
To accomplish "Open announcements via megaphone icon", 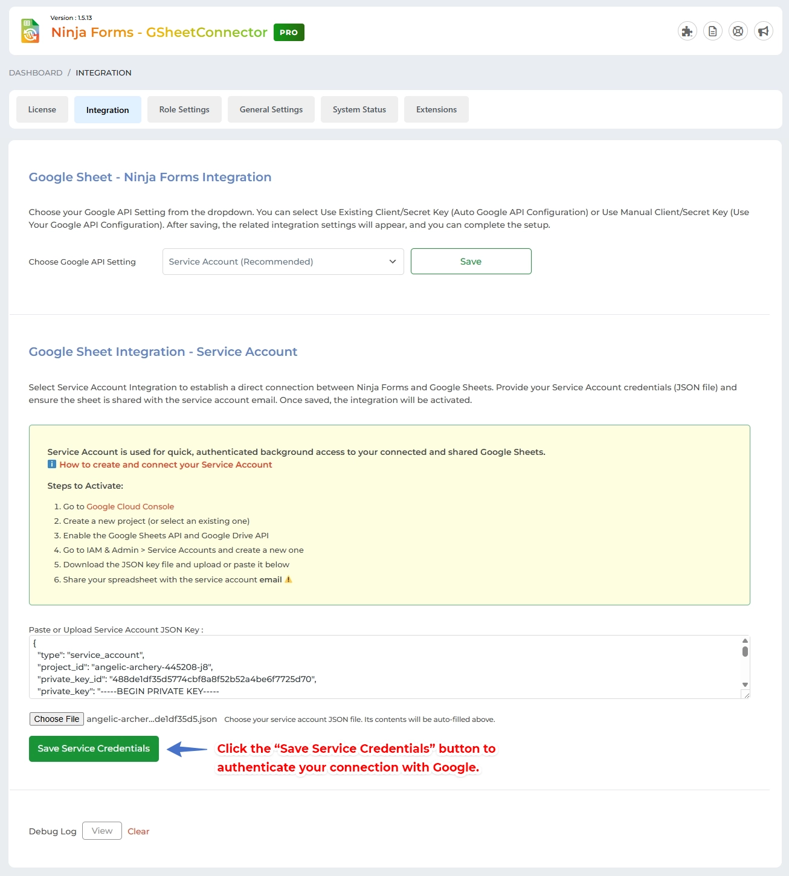I will 763,31.
